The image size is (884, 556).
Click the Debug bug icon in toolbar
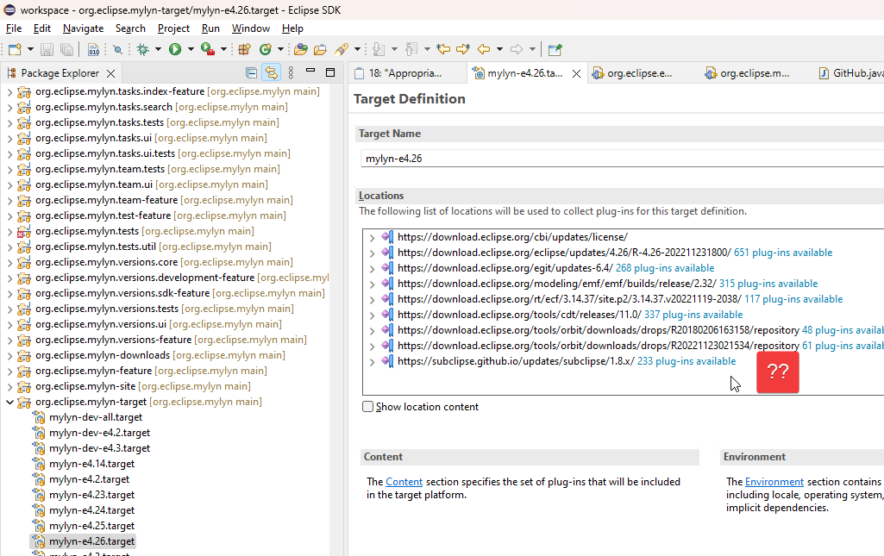point(142,50)
